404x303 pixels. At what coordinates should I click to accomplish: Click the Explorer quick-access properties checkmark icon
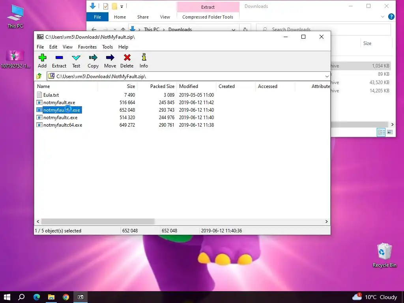(106, 6)
